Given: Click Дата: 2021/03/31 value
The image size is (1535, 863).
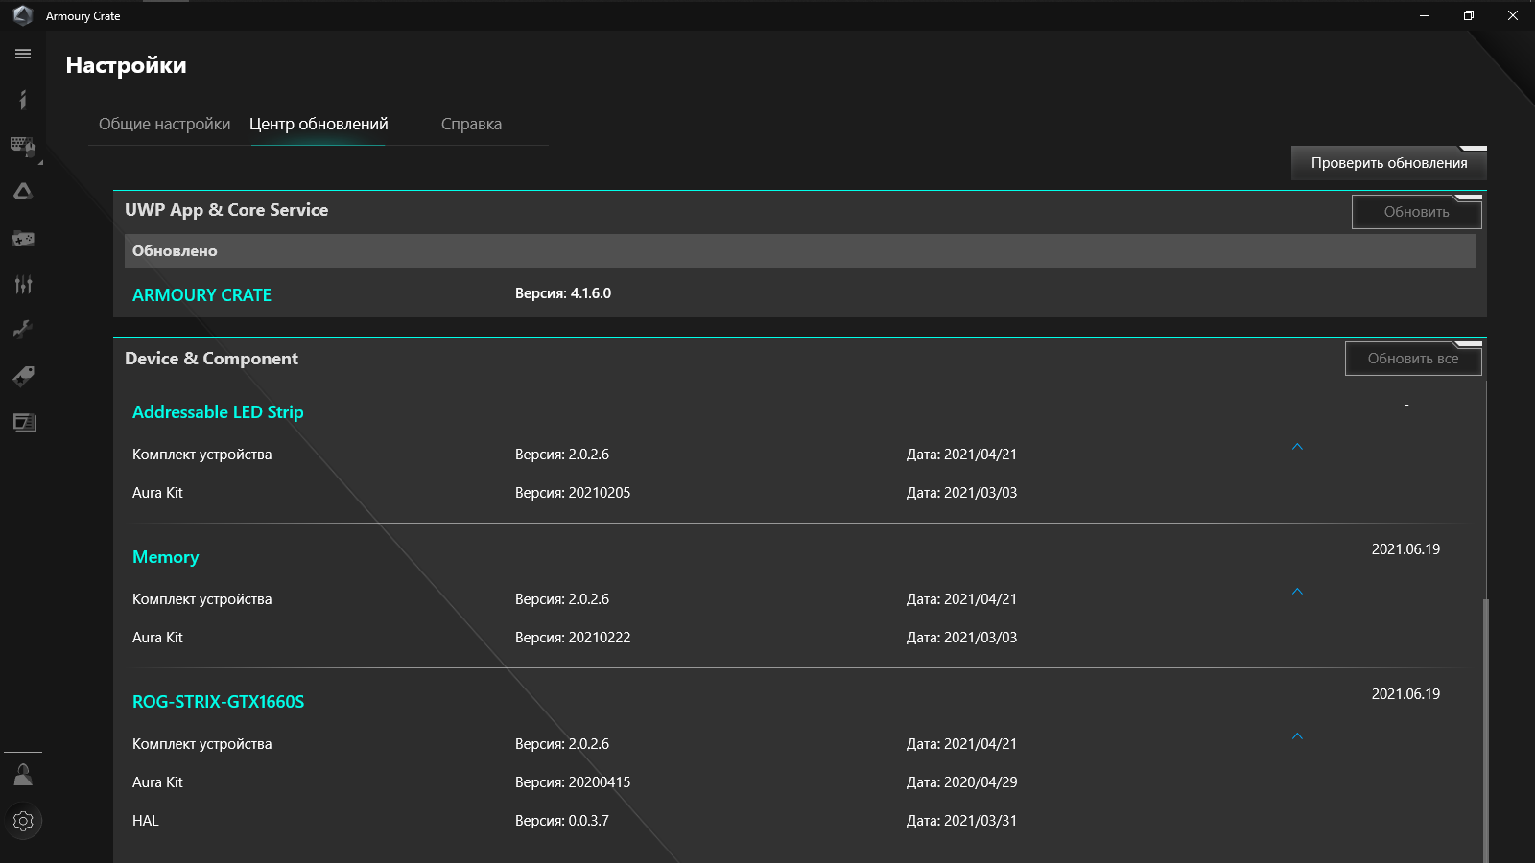Looking at the screenshot, I should pos(961,821).
